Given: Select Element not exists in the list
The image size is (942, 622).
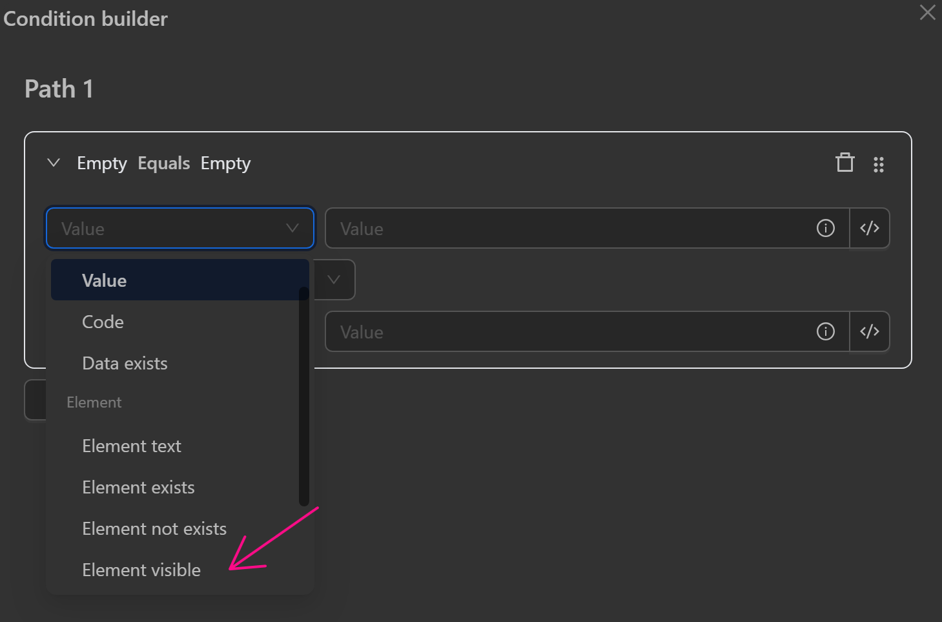Looking at the screenshot, I should [154, 528].
